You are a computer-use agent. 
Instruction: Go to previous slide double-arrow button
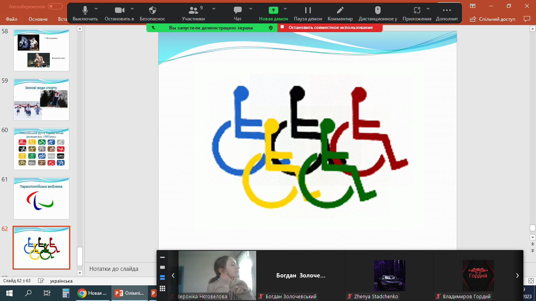(x=532, y=243)
